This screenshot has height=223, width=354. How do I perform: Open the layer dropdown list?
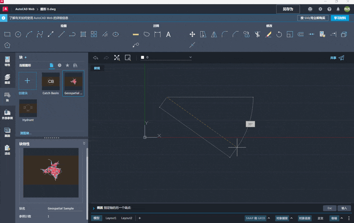tap(190, 58)
